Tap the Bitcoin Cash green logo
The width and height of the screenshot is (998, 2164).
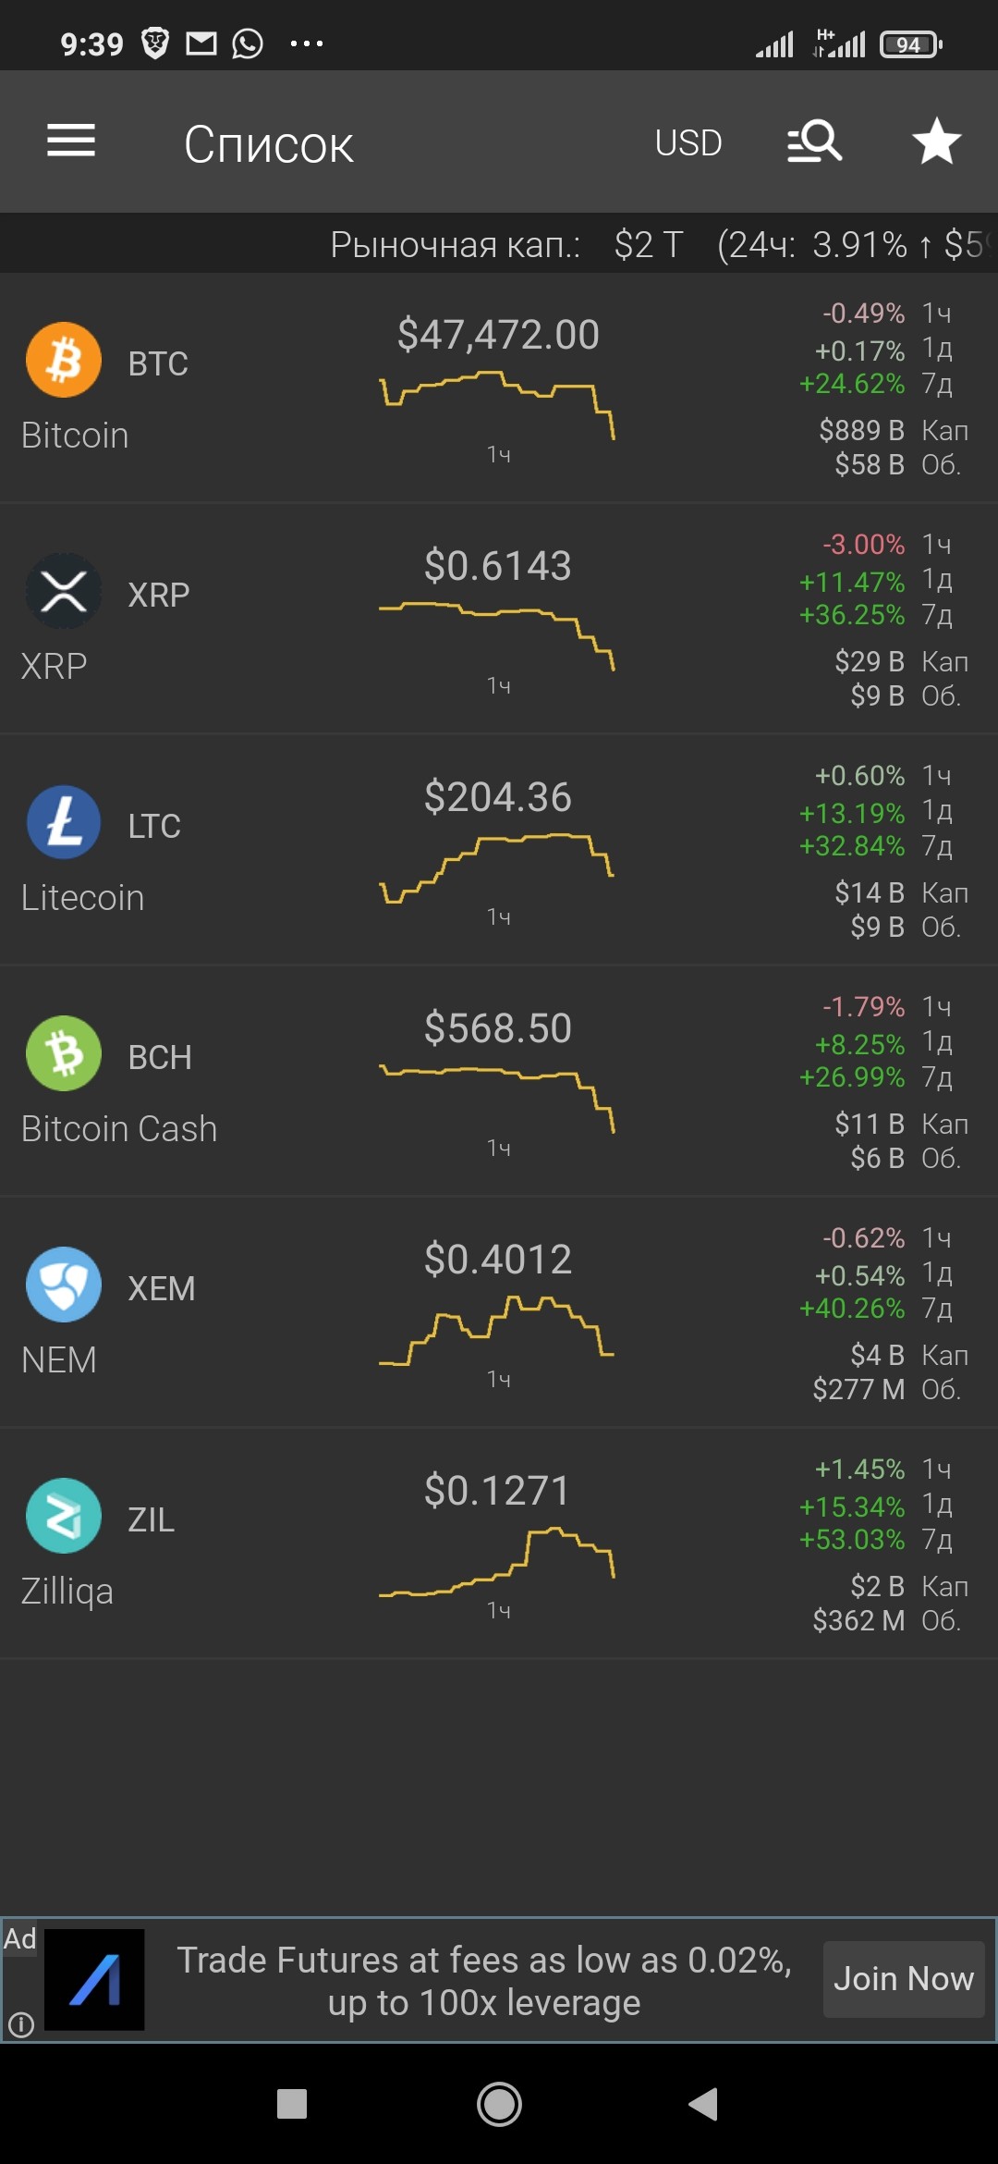click(64, 1053)
